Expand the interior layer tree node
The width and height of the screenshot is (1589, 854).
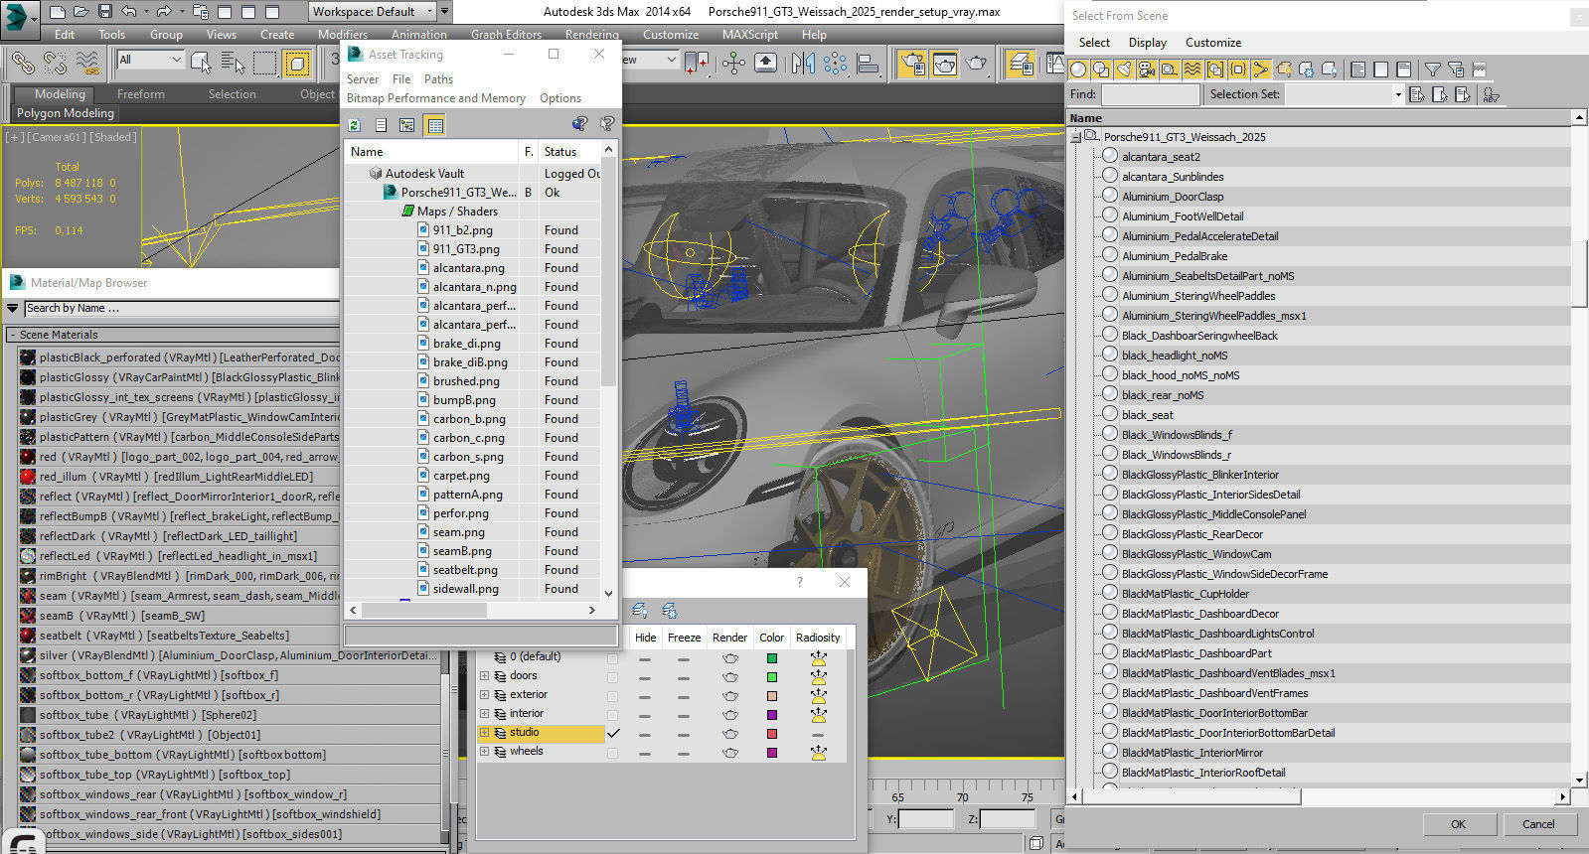485,714
